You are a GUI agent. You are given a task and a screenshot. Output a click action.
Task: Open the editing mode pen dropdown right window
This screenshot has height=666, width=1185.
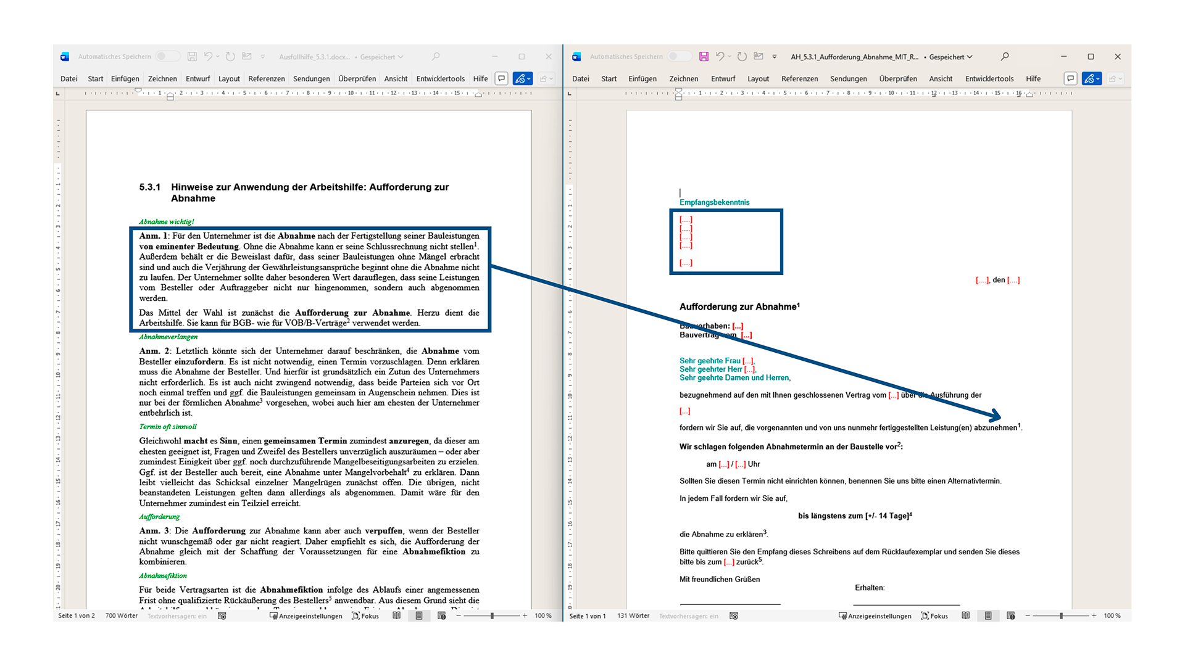[x=1092, y=79]
